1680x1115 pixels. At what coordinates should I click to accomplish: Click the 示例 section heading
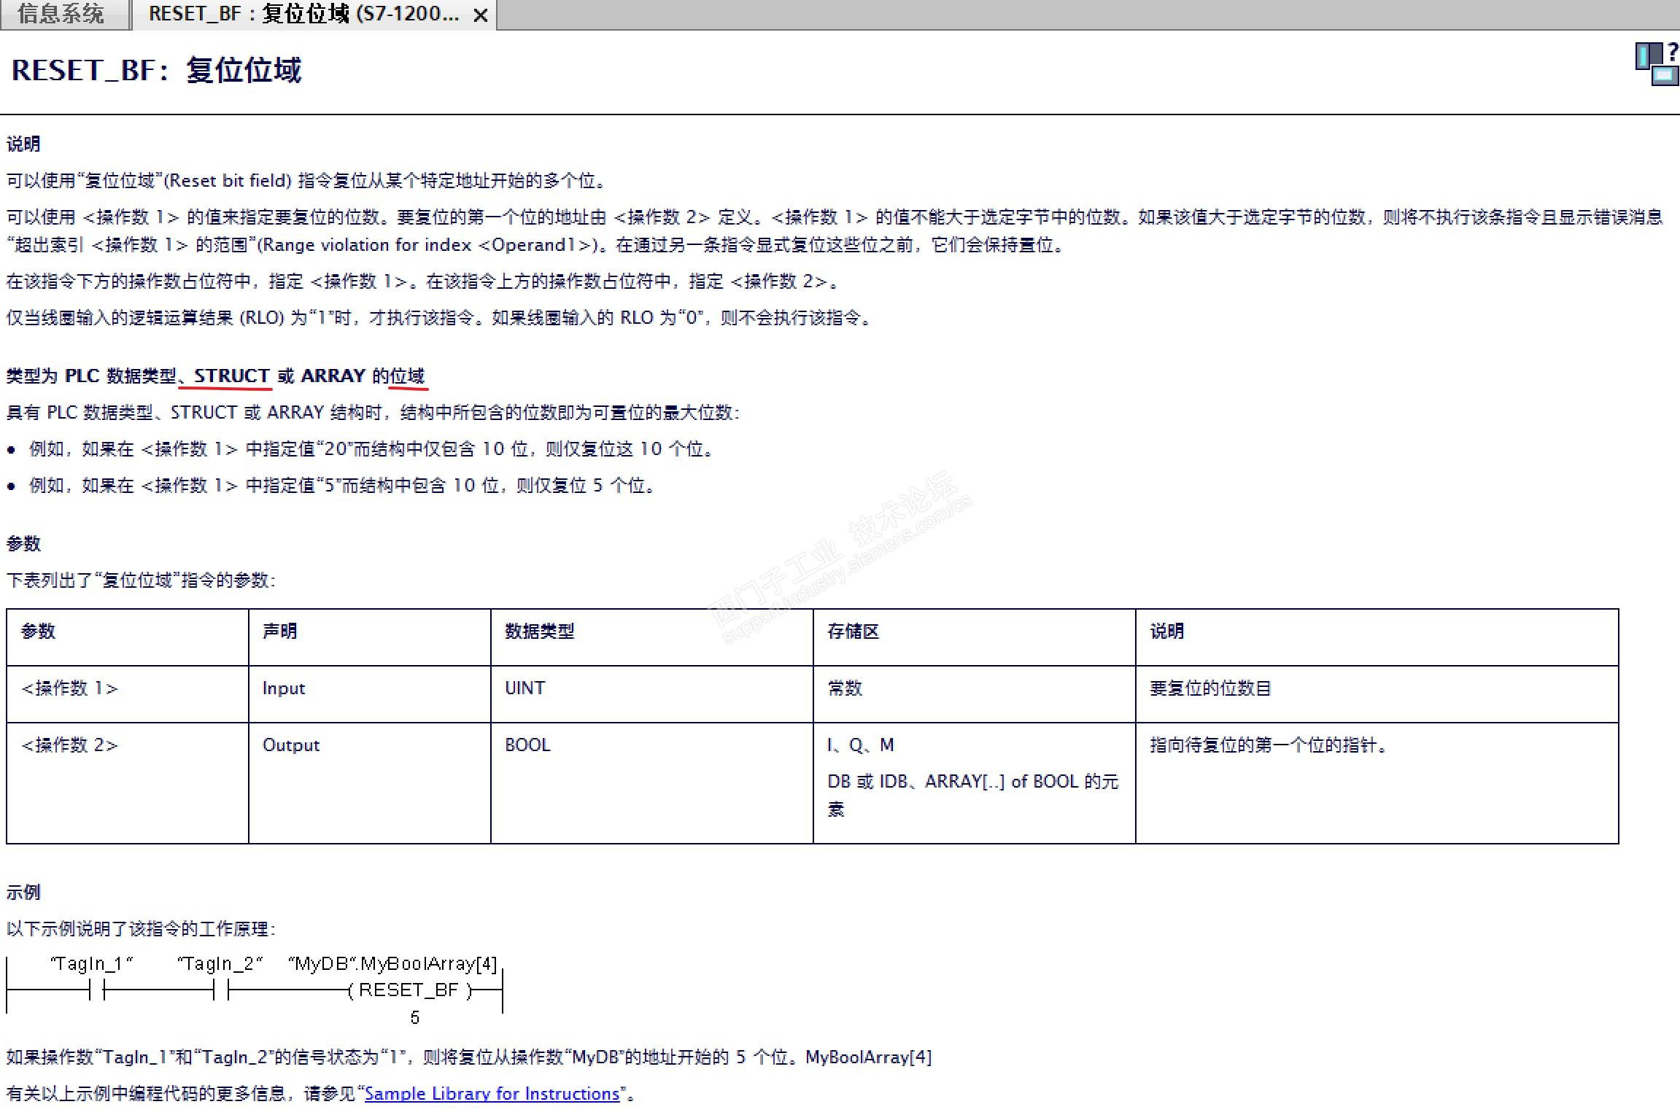tap(23, 892)
